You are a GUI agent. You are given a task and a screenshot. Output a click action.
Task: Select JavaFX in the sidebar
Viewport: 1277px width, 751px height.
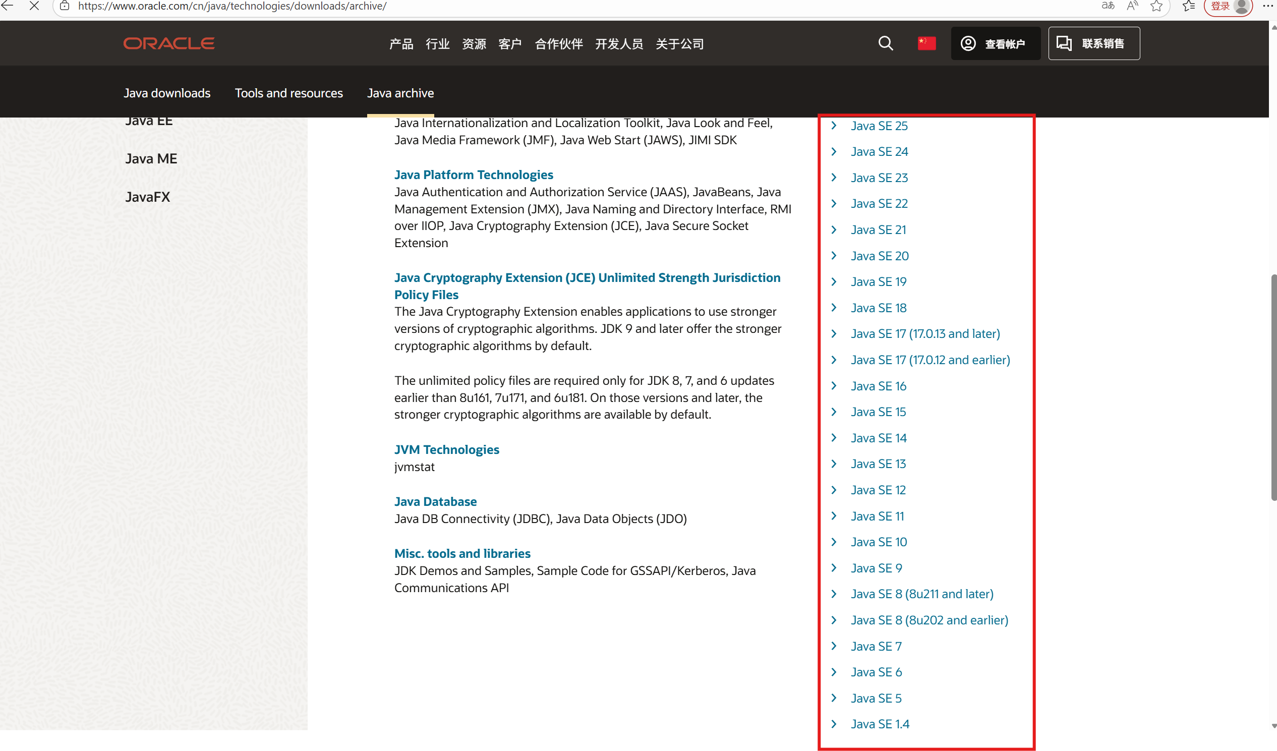click(147, 197)
